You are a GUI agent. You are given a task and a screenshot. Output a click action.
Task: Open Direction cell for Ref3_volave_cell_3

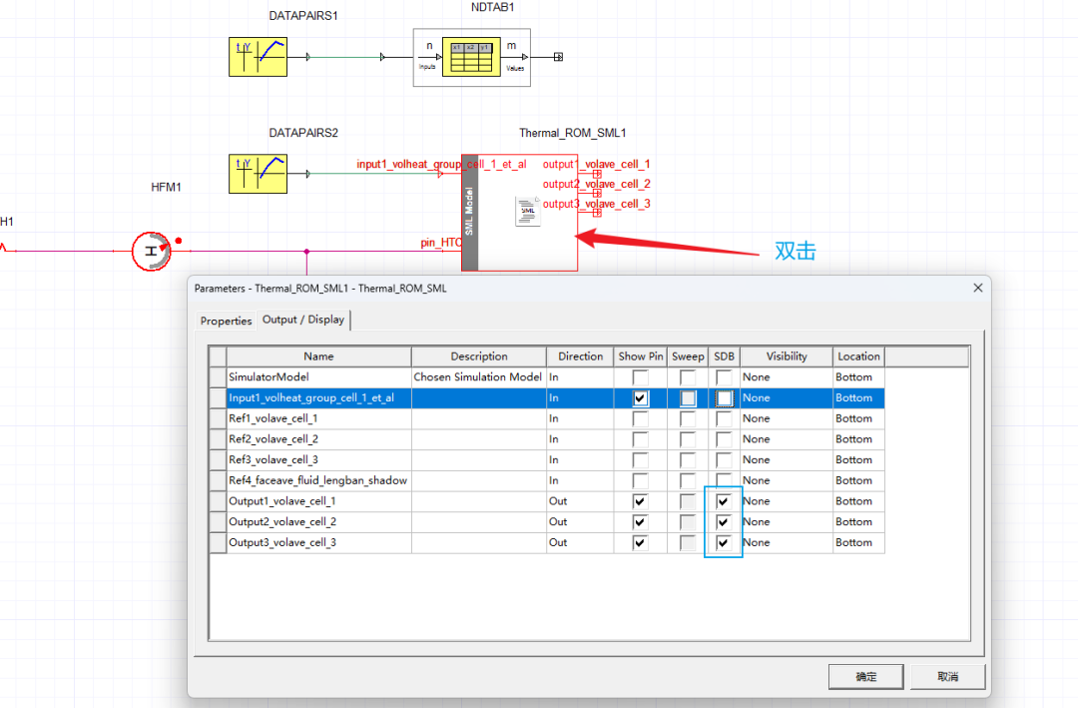pos(580,460)
